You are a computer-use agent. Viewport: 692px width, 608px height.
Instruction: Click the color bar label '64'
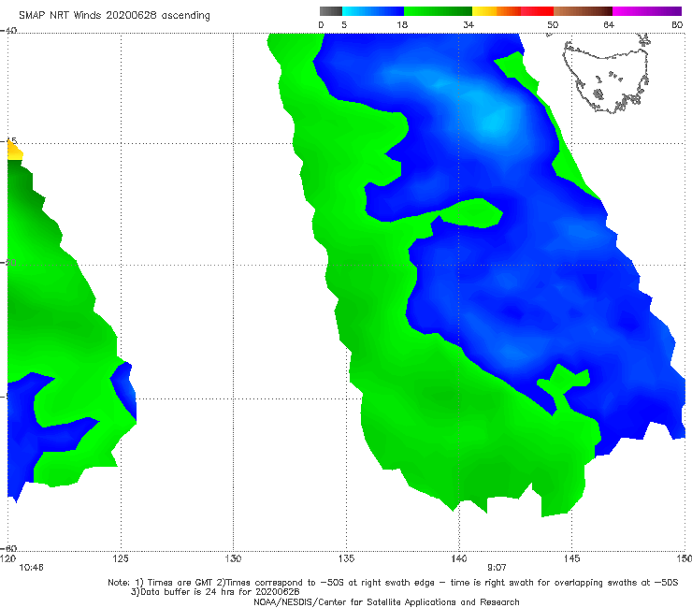click(x=609, y=25)
